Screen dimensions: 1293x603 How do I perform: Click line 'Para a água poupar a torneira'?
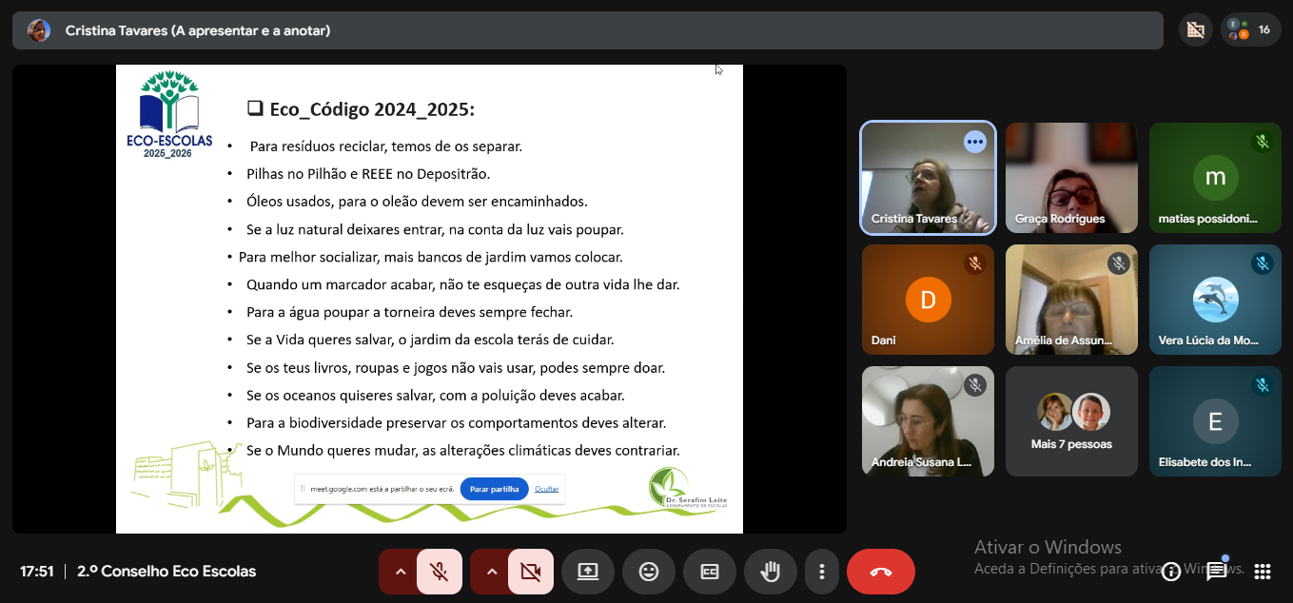pos(409,312)
